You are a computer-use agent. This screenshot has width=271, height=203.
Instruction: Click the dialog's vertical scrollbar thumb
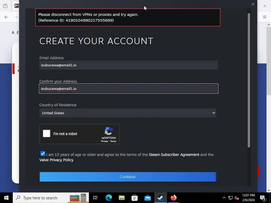(249, 80)
